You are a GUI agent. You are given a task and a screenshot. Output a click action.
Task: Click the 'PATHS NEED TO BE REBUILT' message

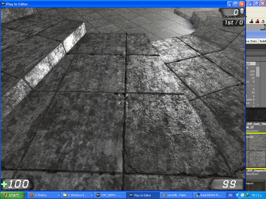pyautogui.click(x=35, y=41)
